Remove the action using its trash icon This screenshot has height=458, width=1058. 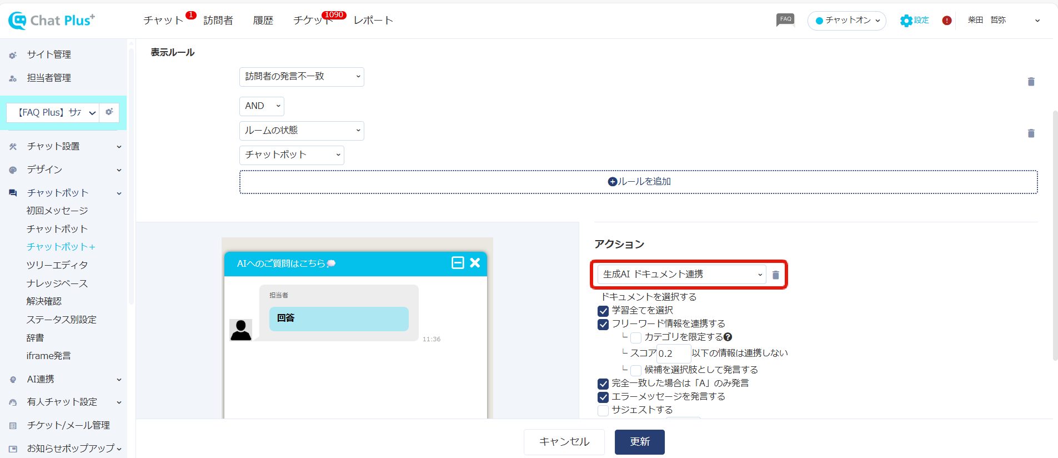775,275
